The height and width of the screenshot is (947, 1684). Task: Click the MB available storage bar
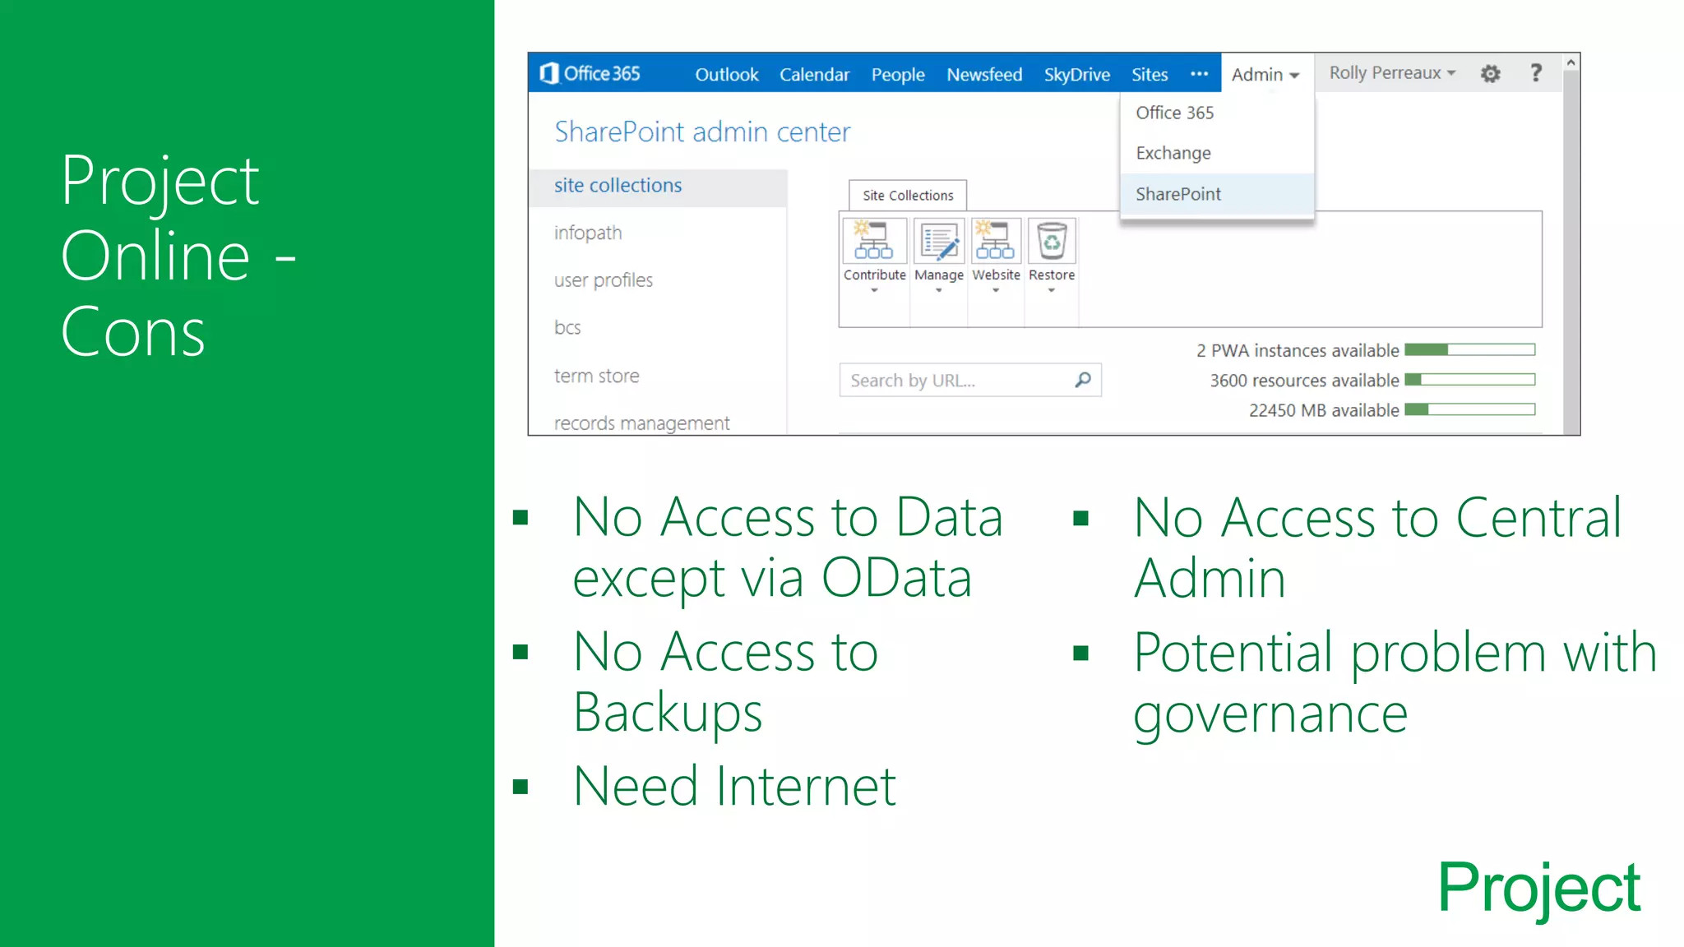(1470, 409)
